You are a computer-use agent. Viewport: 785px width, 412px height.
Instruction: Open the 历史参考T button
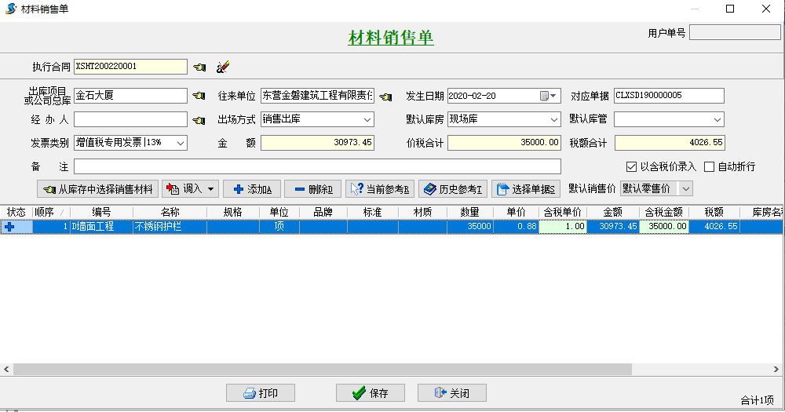(453, 189)
